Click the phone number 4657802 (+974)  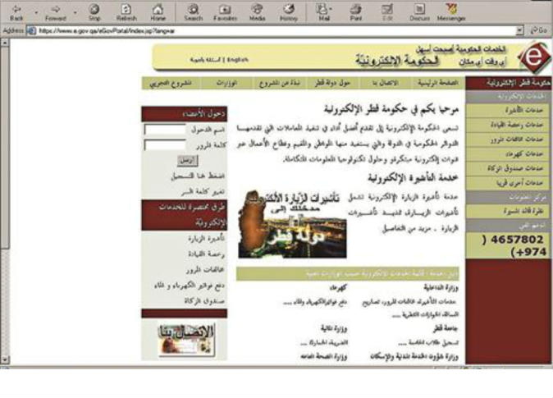click(513, 245)
